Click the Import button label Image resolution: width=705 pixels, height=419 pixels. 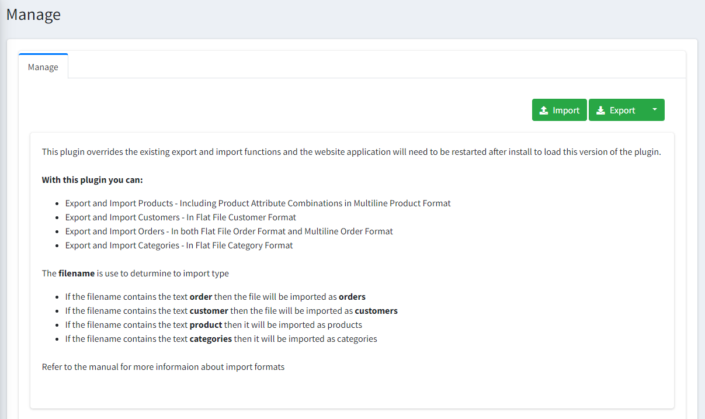pos(566,110)
